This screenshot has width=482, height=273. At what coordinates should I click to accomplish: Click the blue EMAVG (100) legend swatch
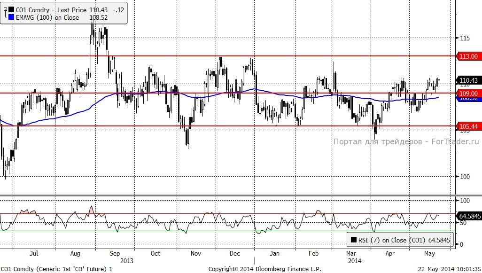coord(11,17)
